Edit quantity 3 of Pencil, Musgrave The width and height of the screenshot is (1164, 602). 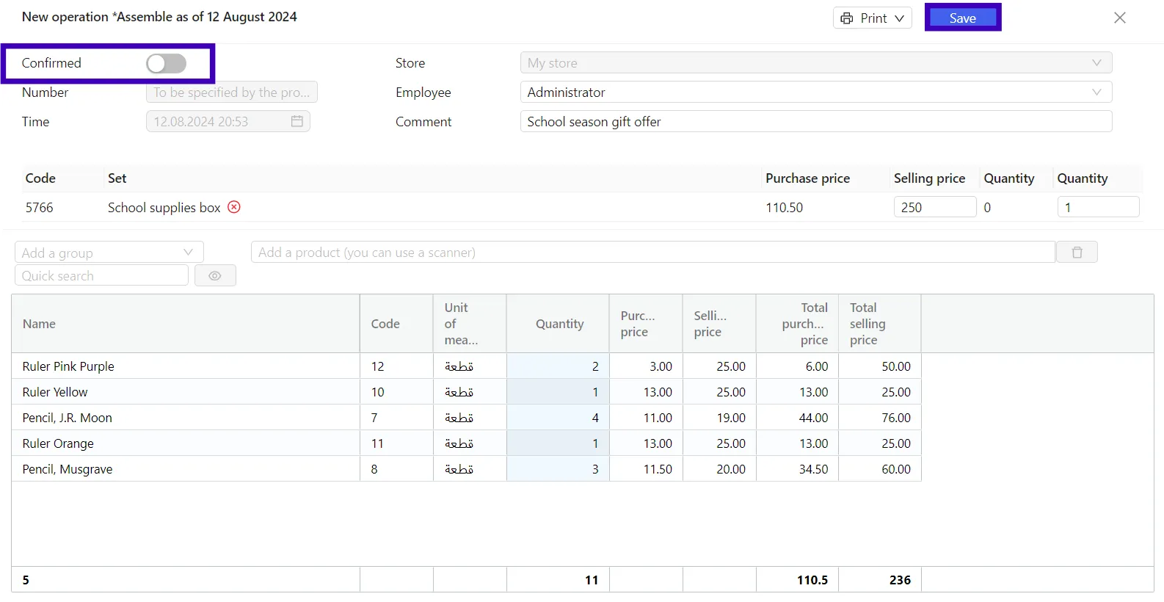[558, 469]
